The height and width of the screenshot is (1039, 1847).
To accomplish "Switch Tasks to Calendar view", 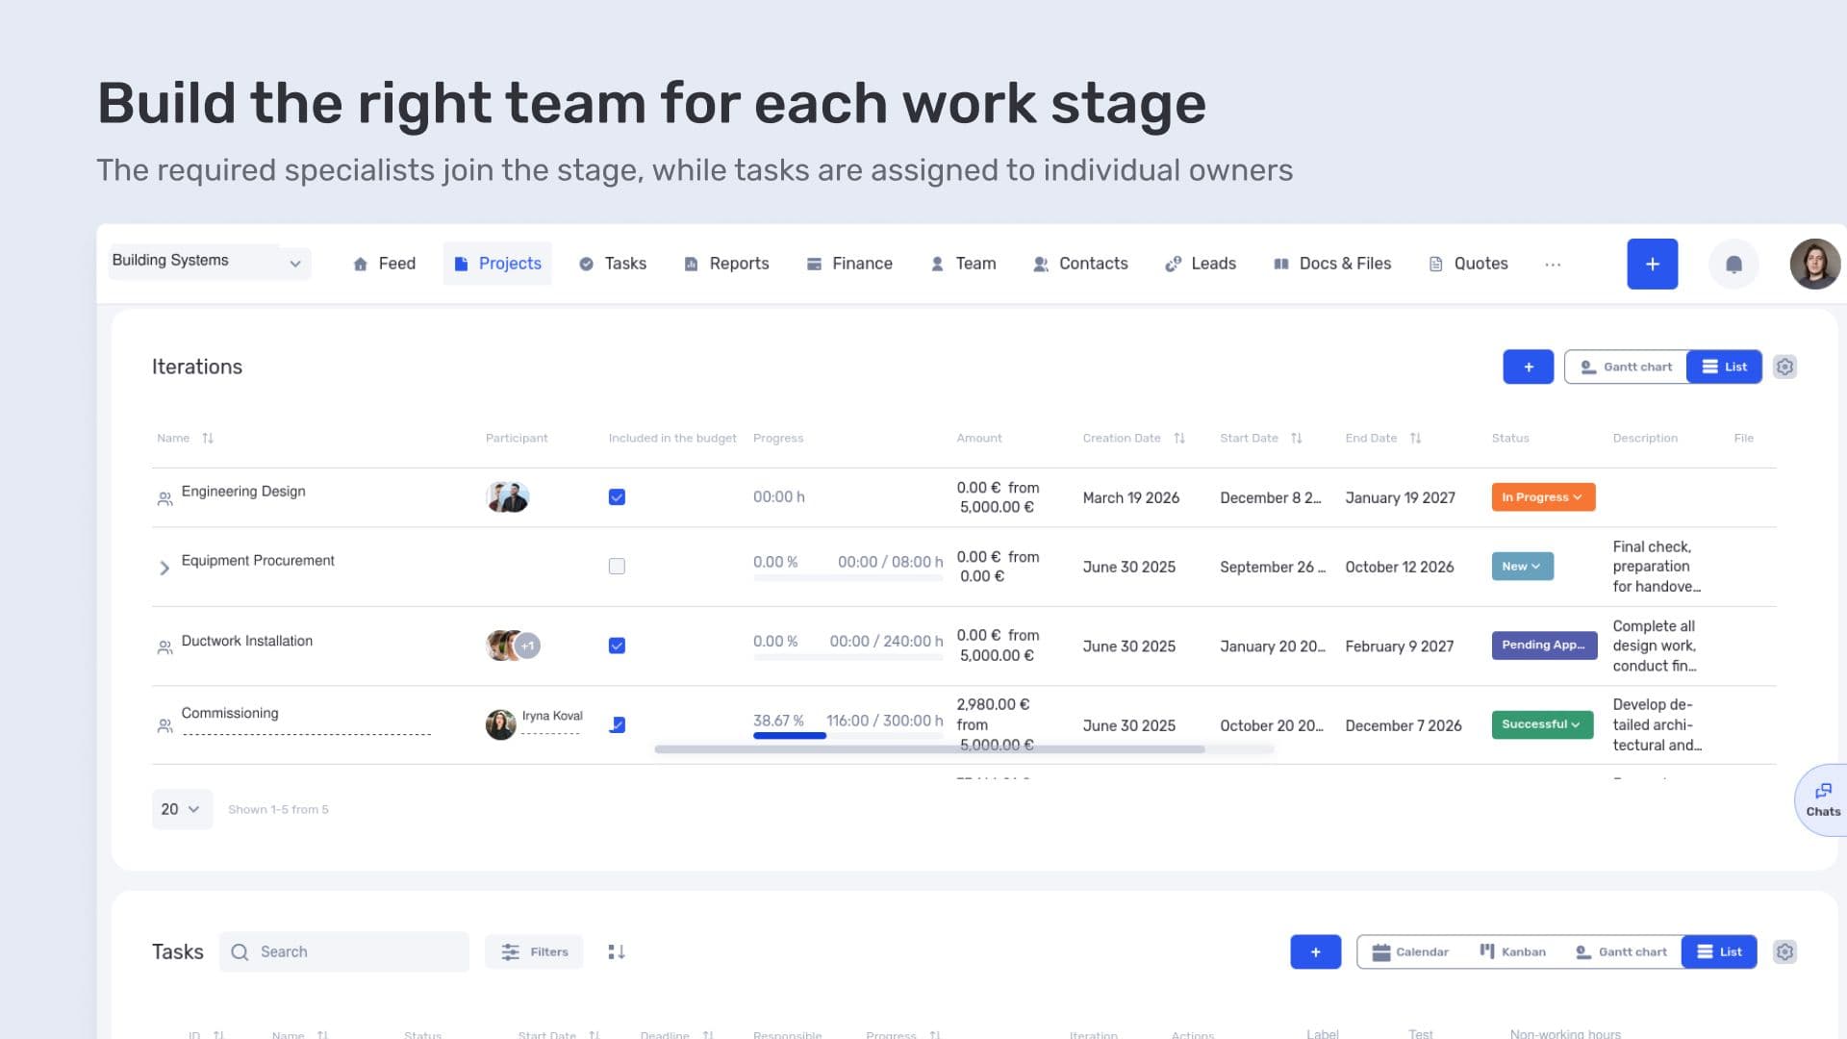I will click(1410, 951).
